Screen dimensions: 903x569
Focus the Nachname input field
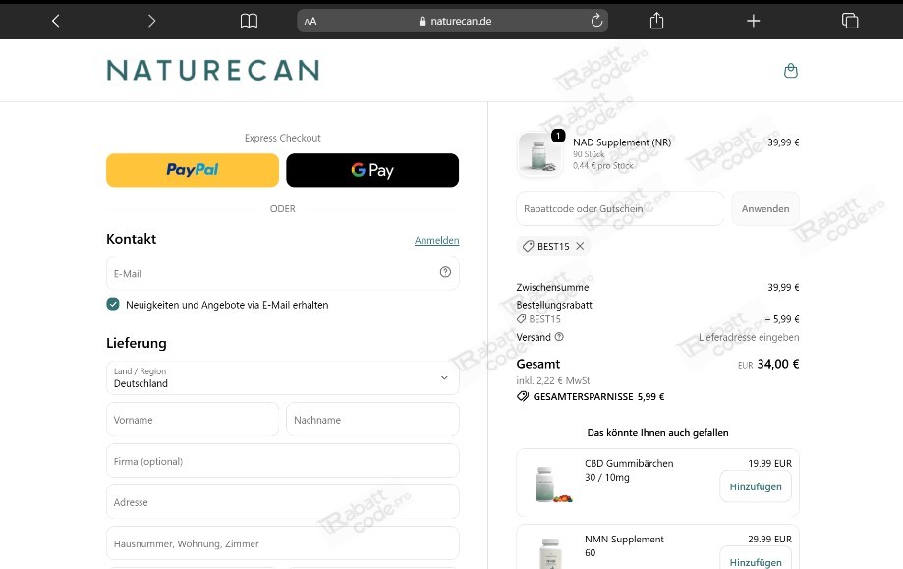[372, 420]
